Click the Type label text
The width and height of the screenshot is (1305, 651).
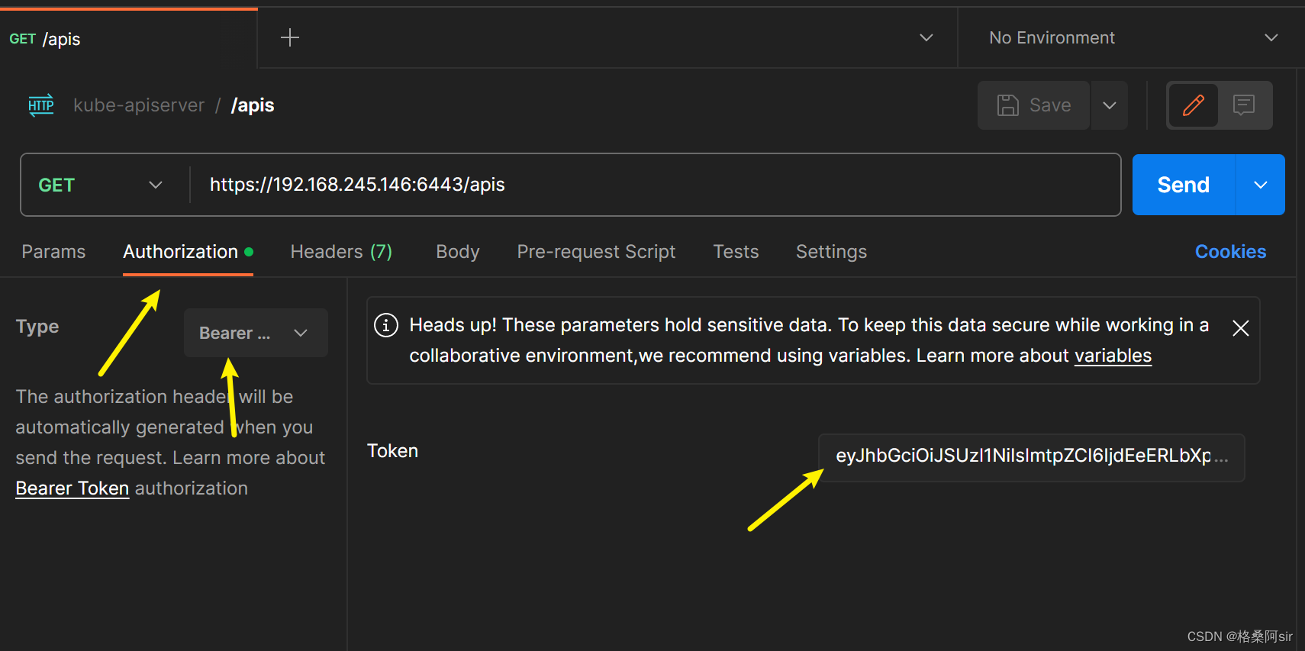(37, 327)
